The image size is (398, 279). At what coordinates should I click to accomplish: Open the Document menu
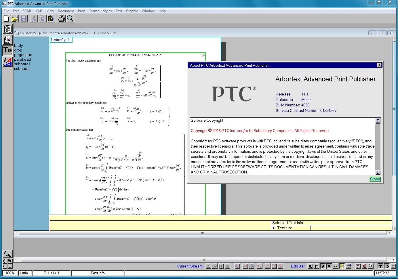coord(66,11)
